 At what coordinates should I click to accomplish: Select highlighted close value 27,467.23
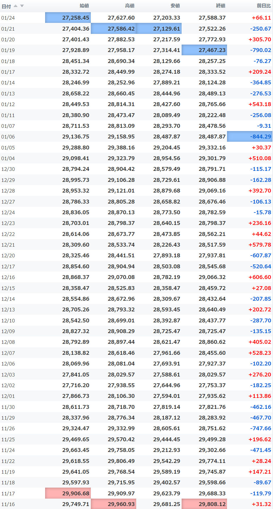(204, 50)
